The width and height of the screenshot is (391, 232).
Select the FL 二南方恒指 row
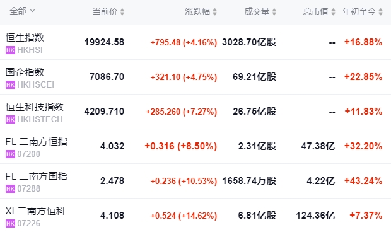pos(195,146)
